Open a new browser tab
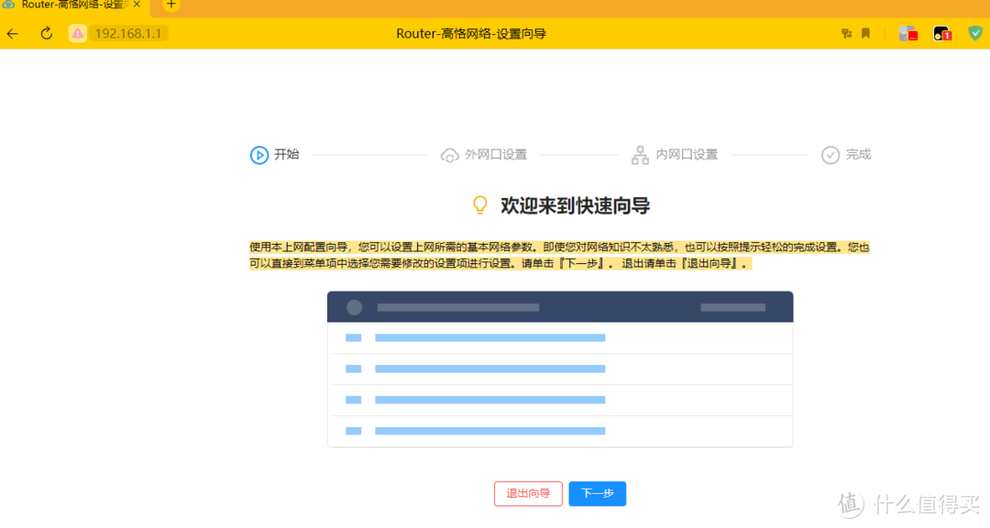 point(170,7)
